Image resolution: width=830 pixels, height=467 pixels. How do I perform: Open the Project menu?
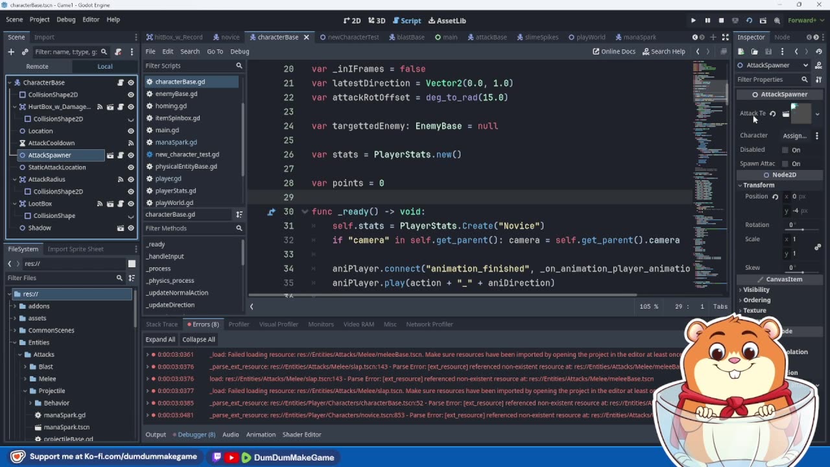pyautogui.click(x=40, y=19)
